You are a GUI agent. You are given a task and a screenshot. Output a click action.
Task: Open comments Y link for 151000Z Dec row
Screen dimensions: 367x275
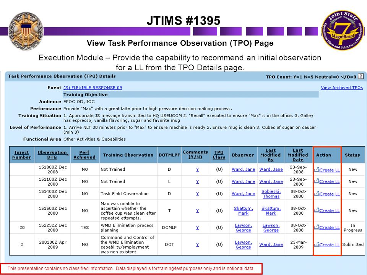(x=197, y=169)
